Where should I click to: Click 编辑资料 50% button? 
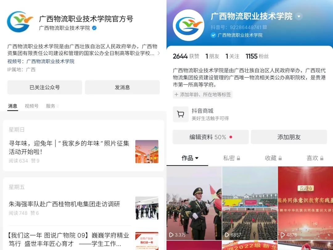point(211,137)
